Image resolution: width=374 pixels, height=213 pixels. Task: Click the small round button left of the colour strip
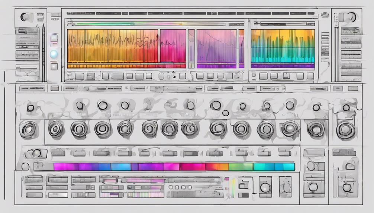(x=25, y=166)
